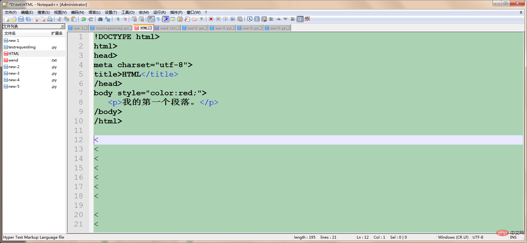Click the UTF-8 encoding in the status bar

click(478, 237)
